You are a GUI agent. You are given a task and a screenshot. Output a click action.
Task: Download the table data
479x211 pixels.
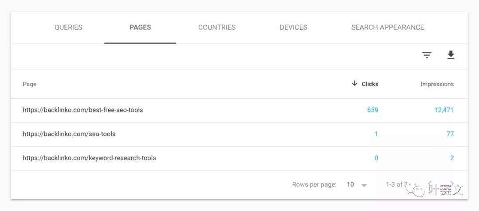(451, 55)
